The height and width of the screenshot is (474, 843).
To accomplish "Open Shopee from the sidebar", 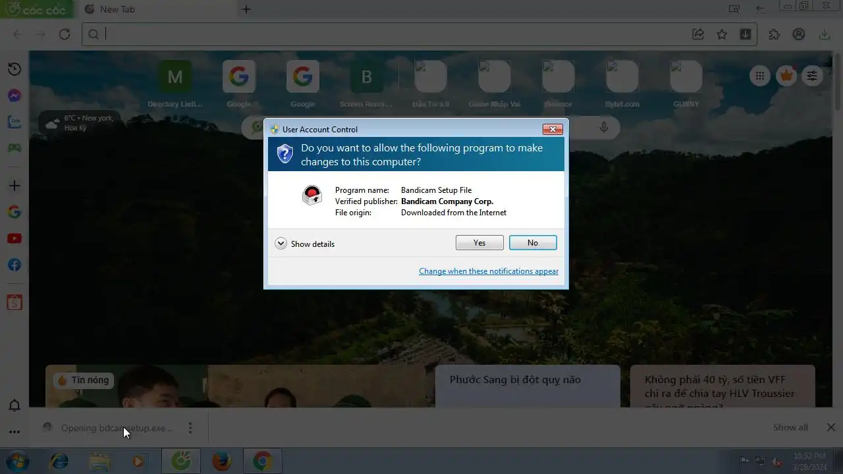I will 14,303.
